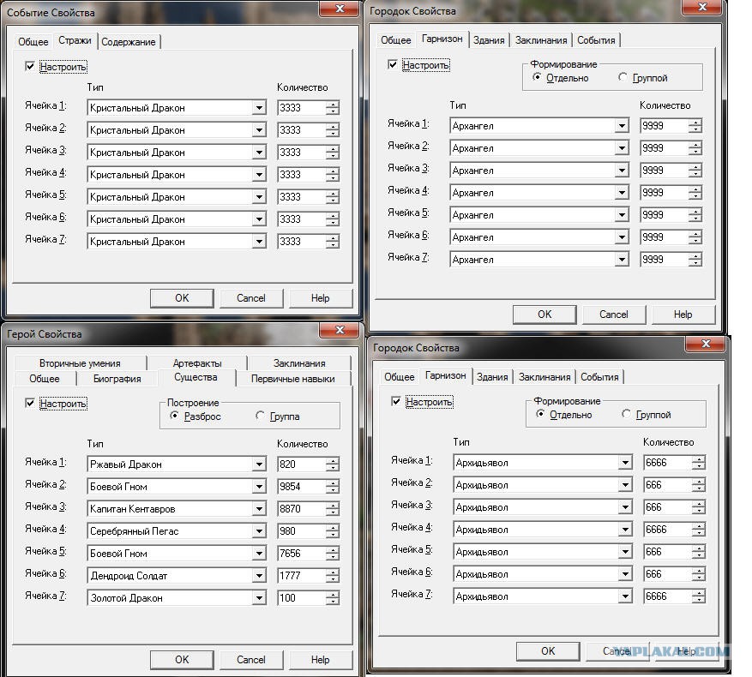Expand the Серебрянный Пегас creature dropdown
Viewport: 752px width, 677px height.
click(x=259, y=530)
